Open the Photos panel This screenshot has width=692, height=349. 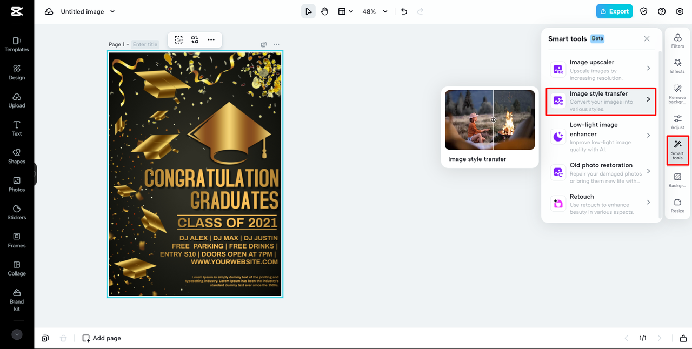pyautogui.click(x=17, y=185)
